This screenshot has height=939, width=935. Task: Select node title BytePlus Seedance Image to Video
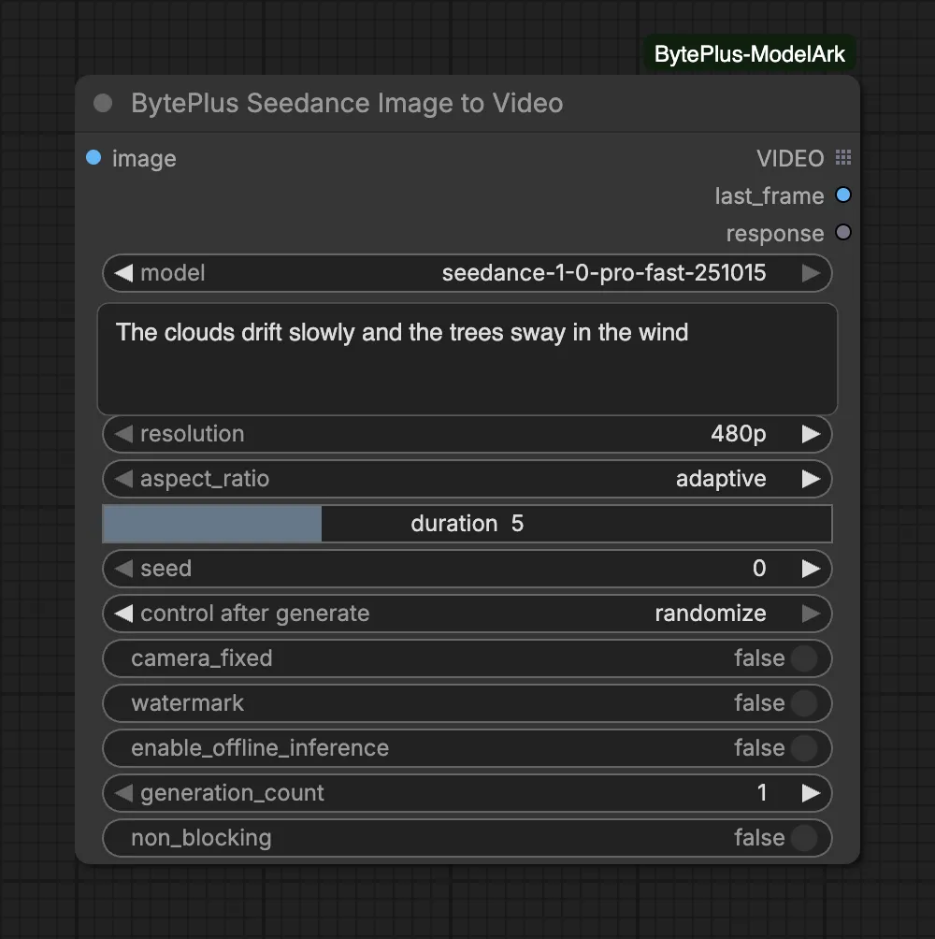point(347,103)
